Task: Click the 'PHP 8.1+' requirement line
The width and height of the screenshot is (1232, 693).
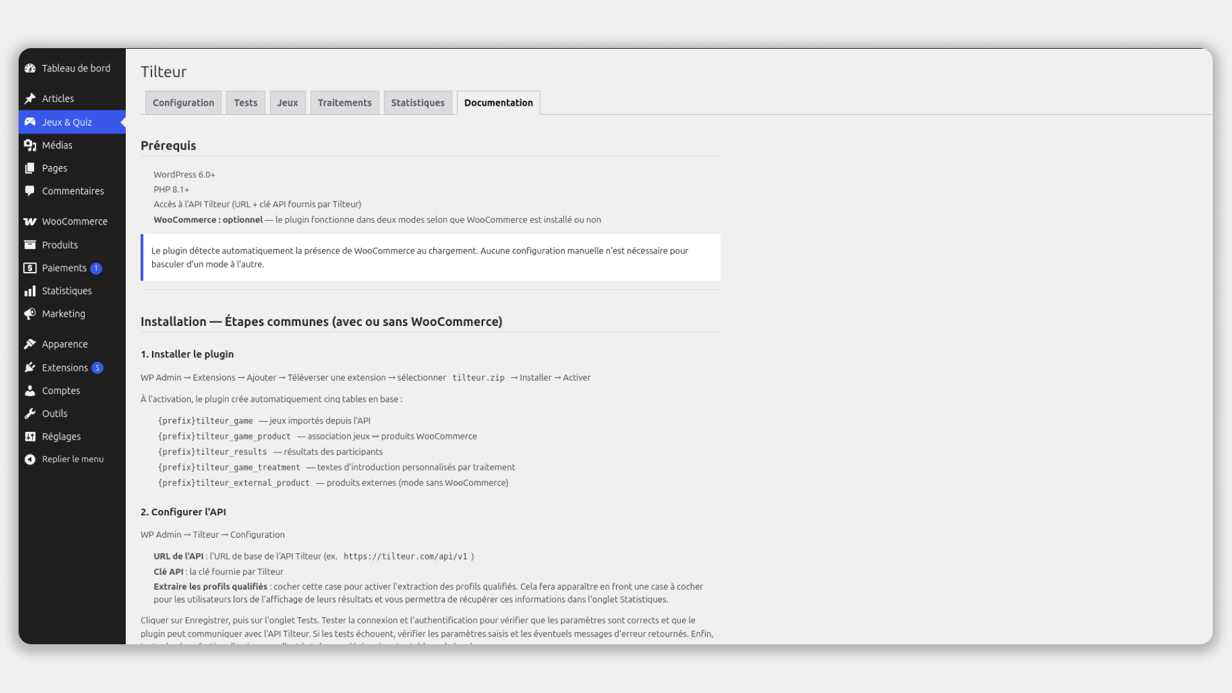Action: point(171,189)
